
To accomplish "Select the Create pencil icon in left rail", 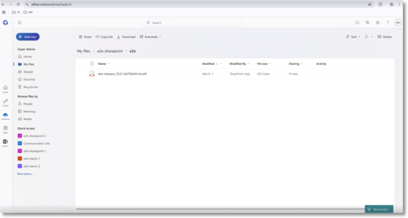I will 5,102.
